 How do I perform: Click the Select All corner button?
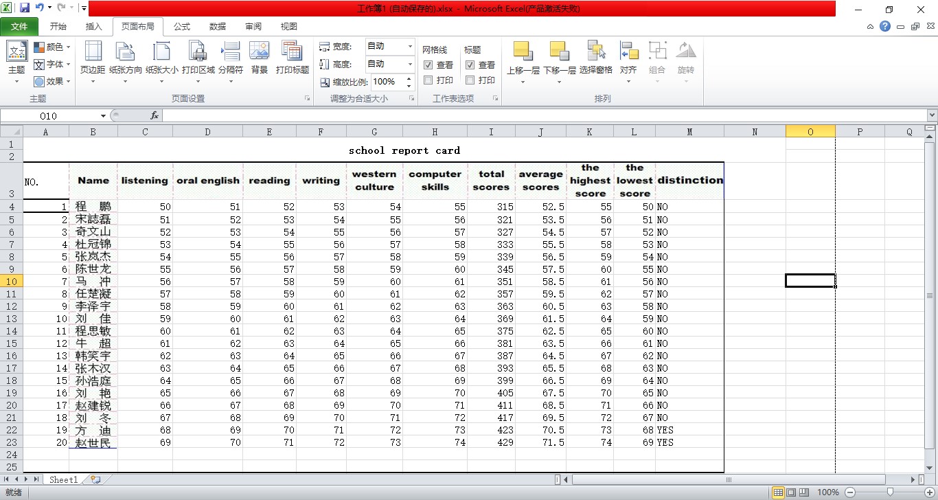pyautogui.click(x=11, y=132)
